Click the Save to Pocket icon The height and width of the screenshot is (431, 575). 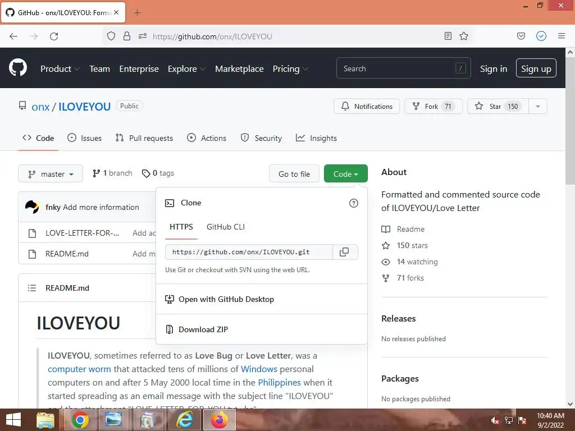(x=521, y=36)
